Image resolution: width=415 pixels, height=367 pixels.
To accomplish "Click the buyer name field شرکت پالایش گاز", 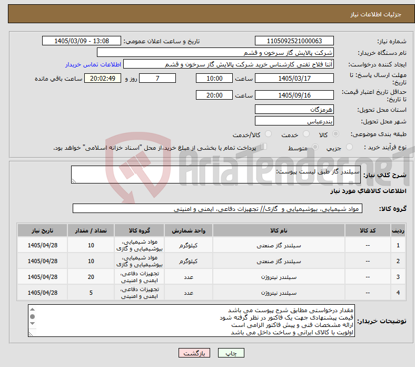I will click(215, 53).
